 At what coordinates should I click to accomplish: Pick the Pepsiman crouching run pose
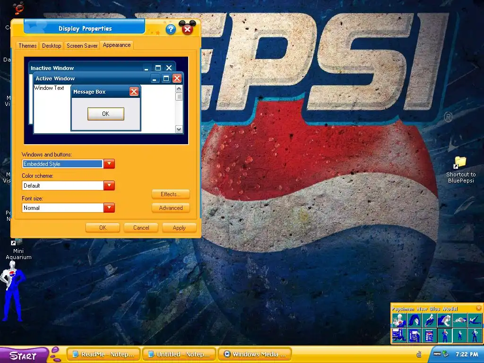pyautogui.click(x=429, y=320)
